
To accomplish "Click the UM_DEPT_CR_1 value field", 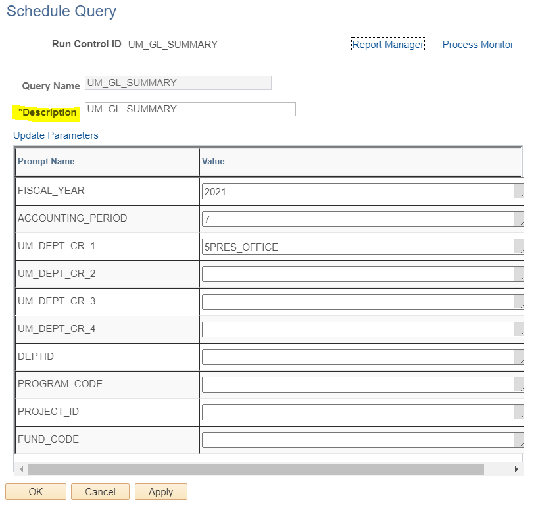I will click(362, 247).
